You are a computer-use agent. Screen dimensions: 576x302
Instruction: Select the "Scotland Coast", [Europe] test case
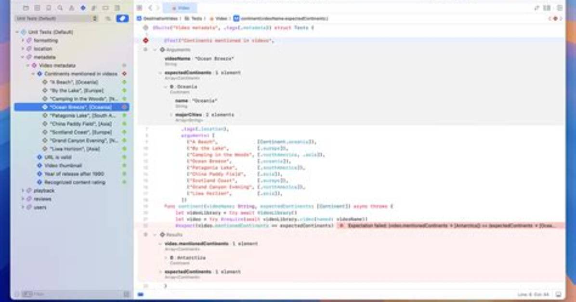coord(72,132)
